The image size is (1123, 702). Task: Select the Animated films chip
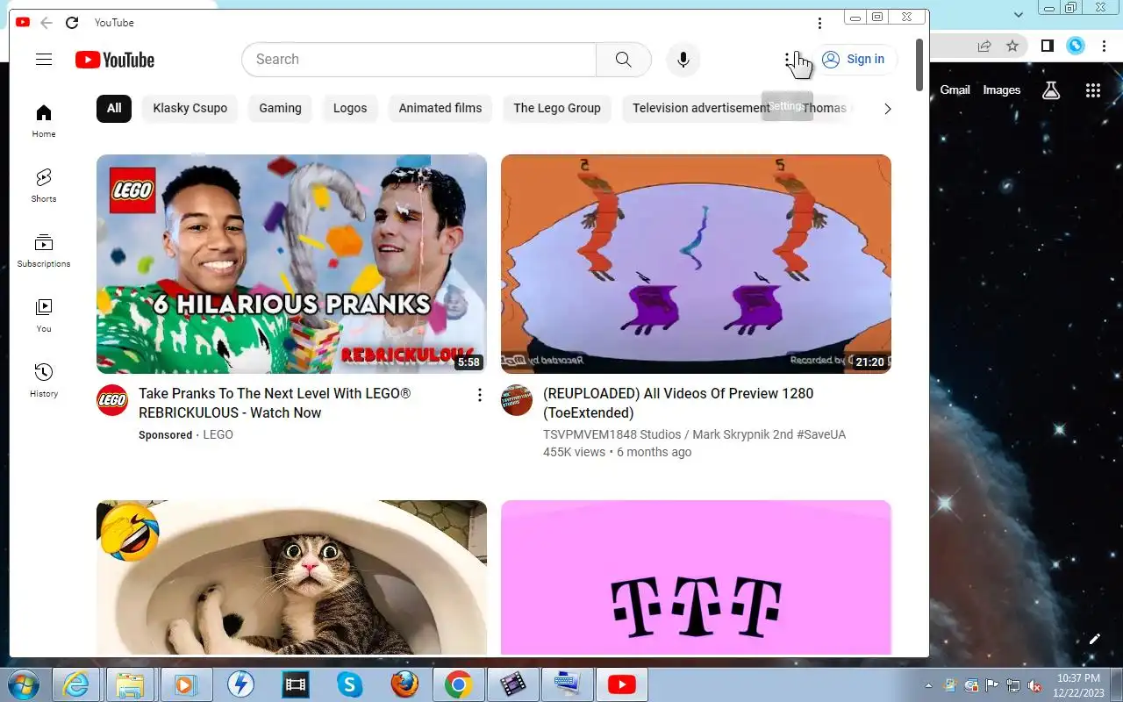pyautogui.click(x=440, y=108)
